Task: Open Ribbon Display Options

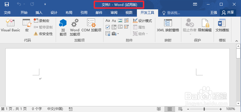Action: pyautogui.click(x=195, y=4)
